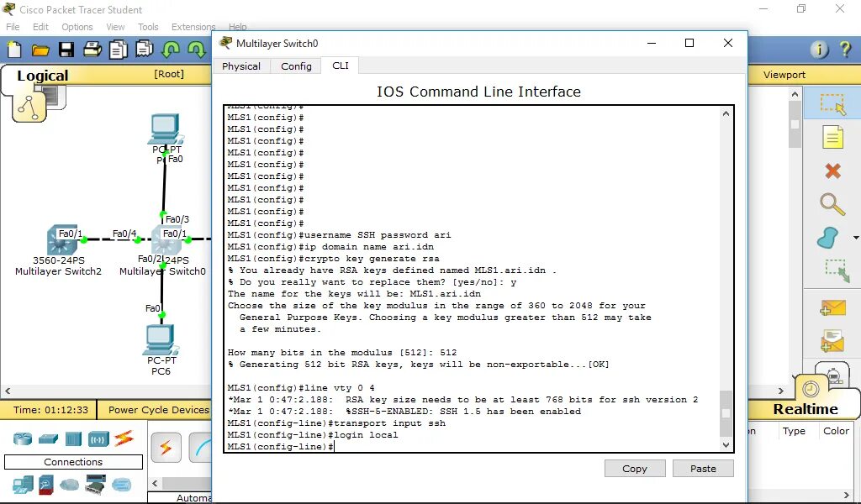This screenshot has height=504, width=861.
Task: Switch to Realtime mode tab
Action: 805,409
